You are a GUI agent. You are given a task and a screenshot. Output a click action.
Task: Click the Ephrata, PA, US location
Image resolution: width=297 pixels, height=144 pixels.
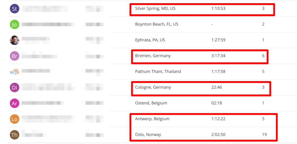pyautogui.click(x=150, y=40)
